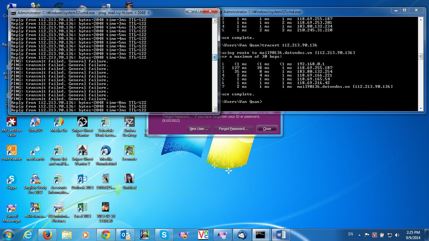
Task: Open Mozilla Thunderbird desktop shortcut
Action: coord(106,155)
